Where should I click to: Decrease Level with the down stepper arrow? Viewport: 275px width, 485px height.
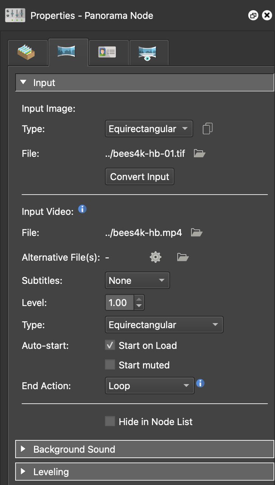pyautogui.click(x=139, y=306)
